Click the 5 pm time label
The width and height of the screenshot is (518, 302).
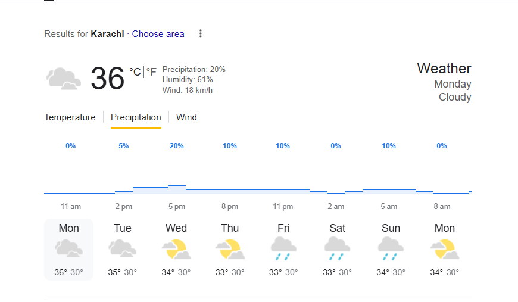pyautogui.click(x=177, y=207)
